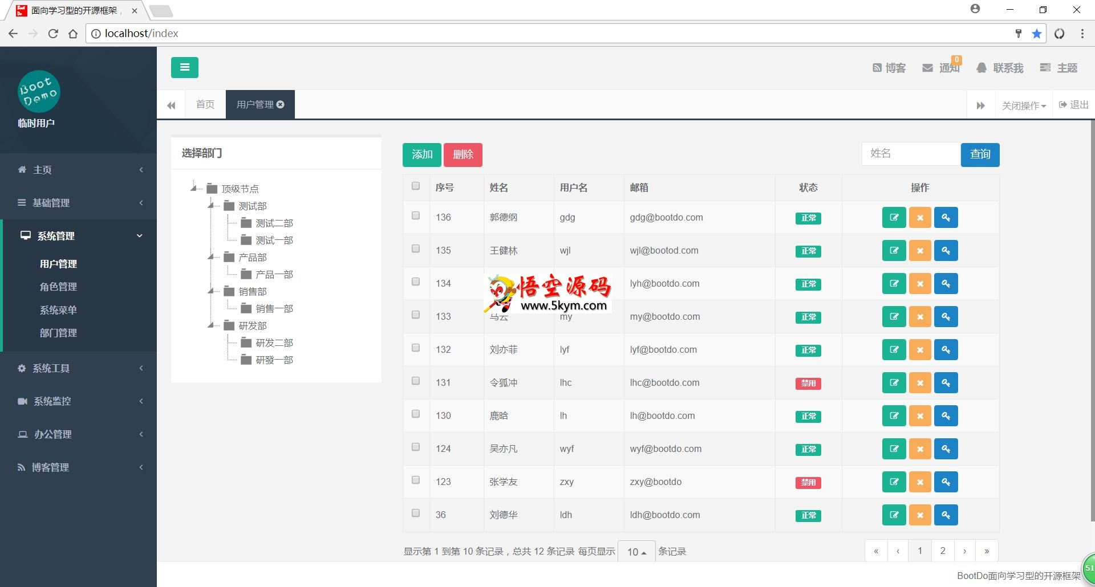This screenshot has height=587, width=1095.
Task: Click browser home button
Action: (73, 34)
